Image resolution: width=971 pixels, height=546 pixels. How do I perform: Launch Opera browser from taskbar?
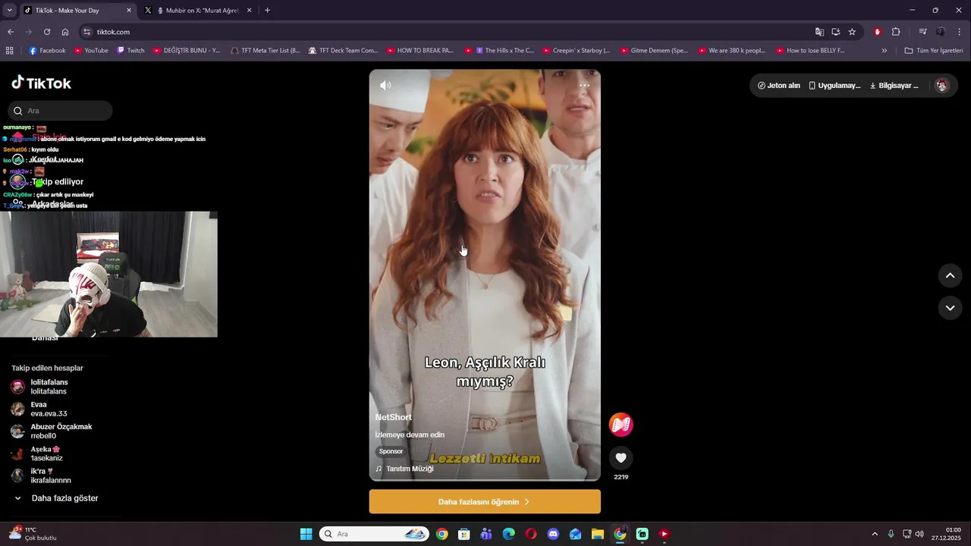531,534
